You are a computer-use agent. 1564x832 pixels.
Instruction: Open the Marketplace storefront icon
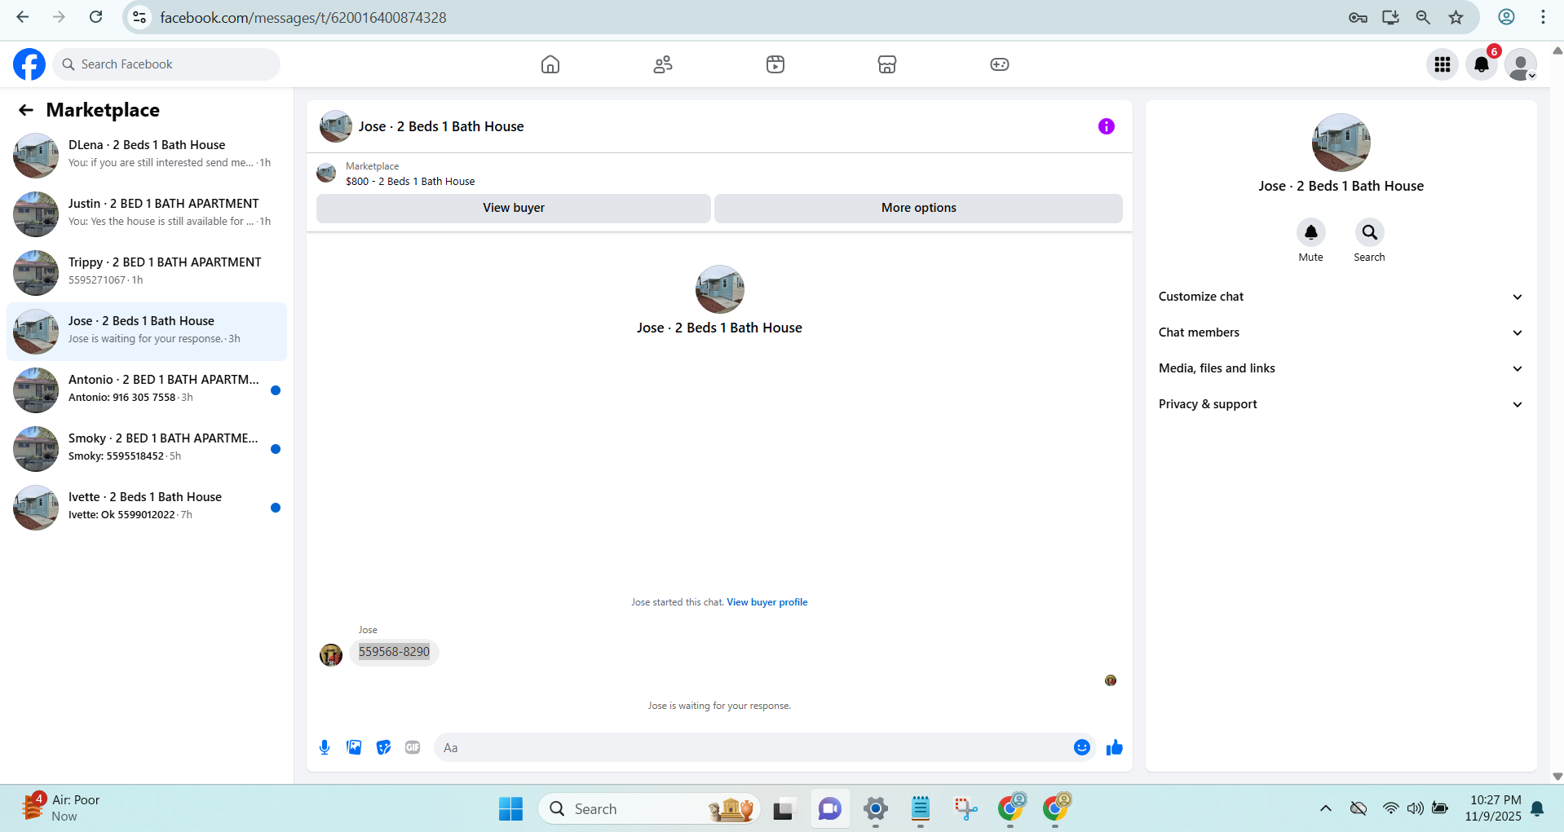[x=887, y=64]
